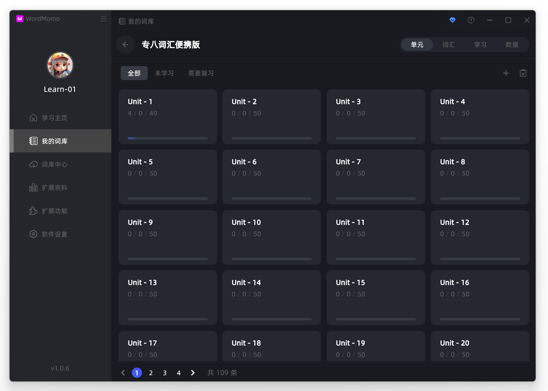The width and height of the screenshot is (548, 391).
Task: Filter units by 未学习
Action: click(x=164, y=73)
